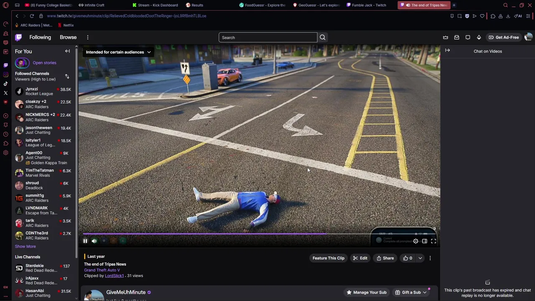
Task: Open clip more options three dots
Action: [x=430, y=258]
